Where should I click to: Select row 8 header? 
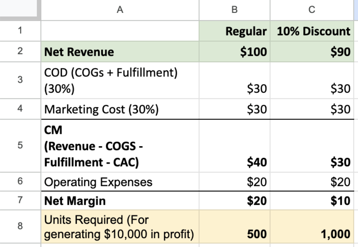[20, 226]
